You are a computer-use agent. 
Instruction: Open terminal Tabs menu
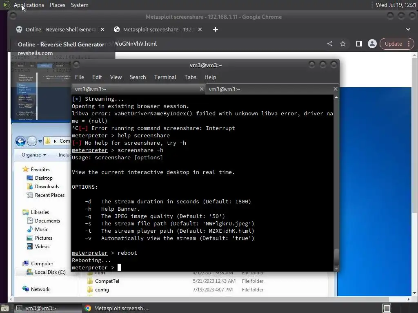[190, 77]
